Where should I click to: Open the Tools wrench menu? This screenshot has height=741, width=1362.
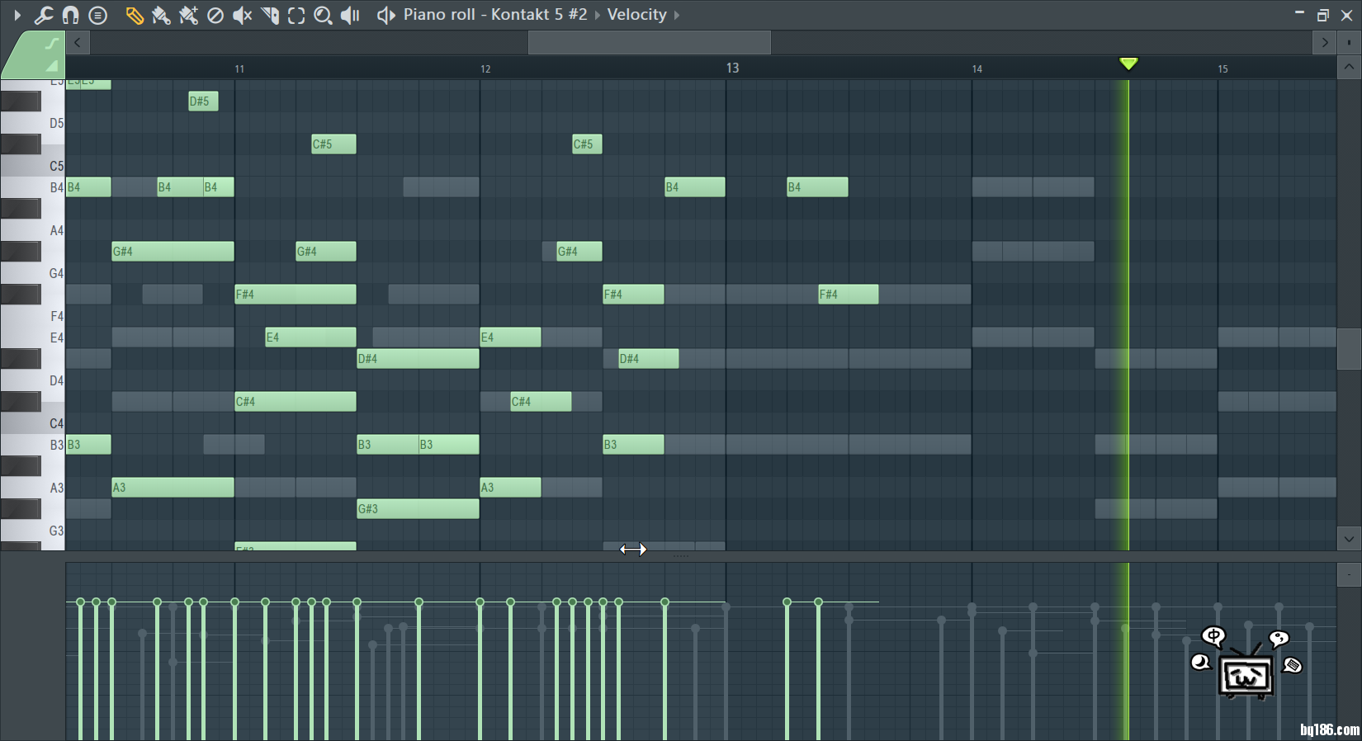(43, 15)
